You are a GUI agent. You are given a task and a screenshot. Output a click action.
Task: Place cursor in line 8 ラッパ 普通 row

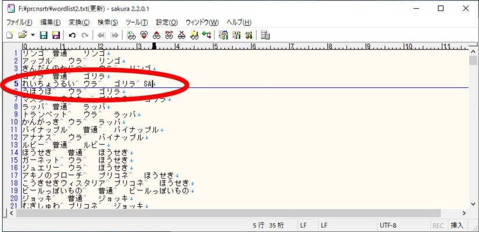(x=66, y=106)
